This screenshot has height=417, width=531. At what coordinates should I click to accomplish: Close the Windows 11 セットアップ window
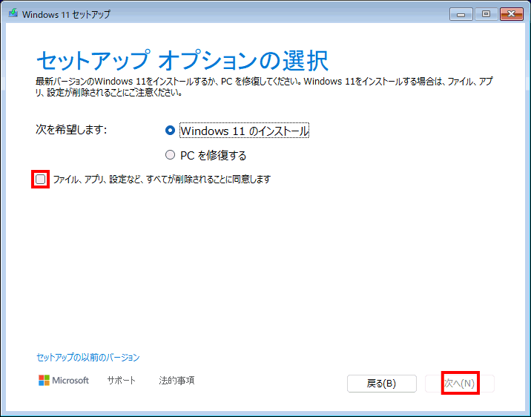click(x=512, y=14)
